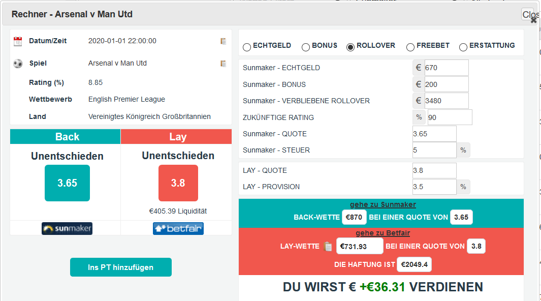Click the Back column header
This screenshot has width=541, height=301.
click(x=65, y=137)
